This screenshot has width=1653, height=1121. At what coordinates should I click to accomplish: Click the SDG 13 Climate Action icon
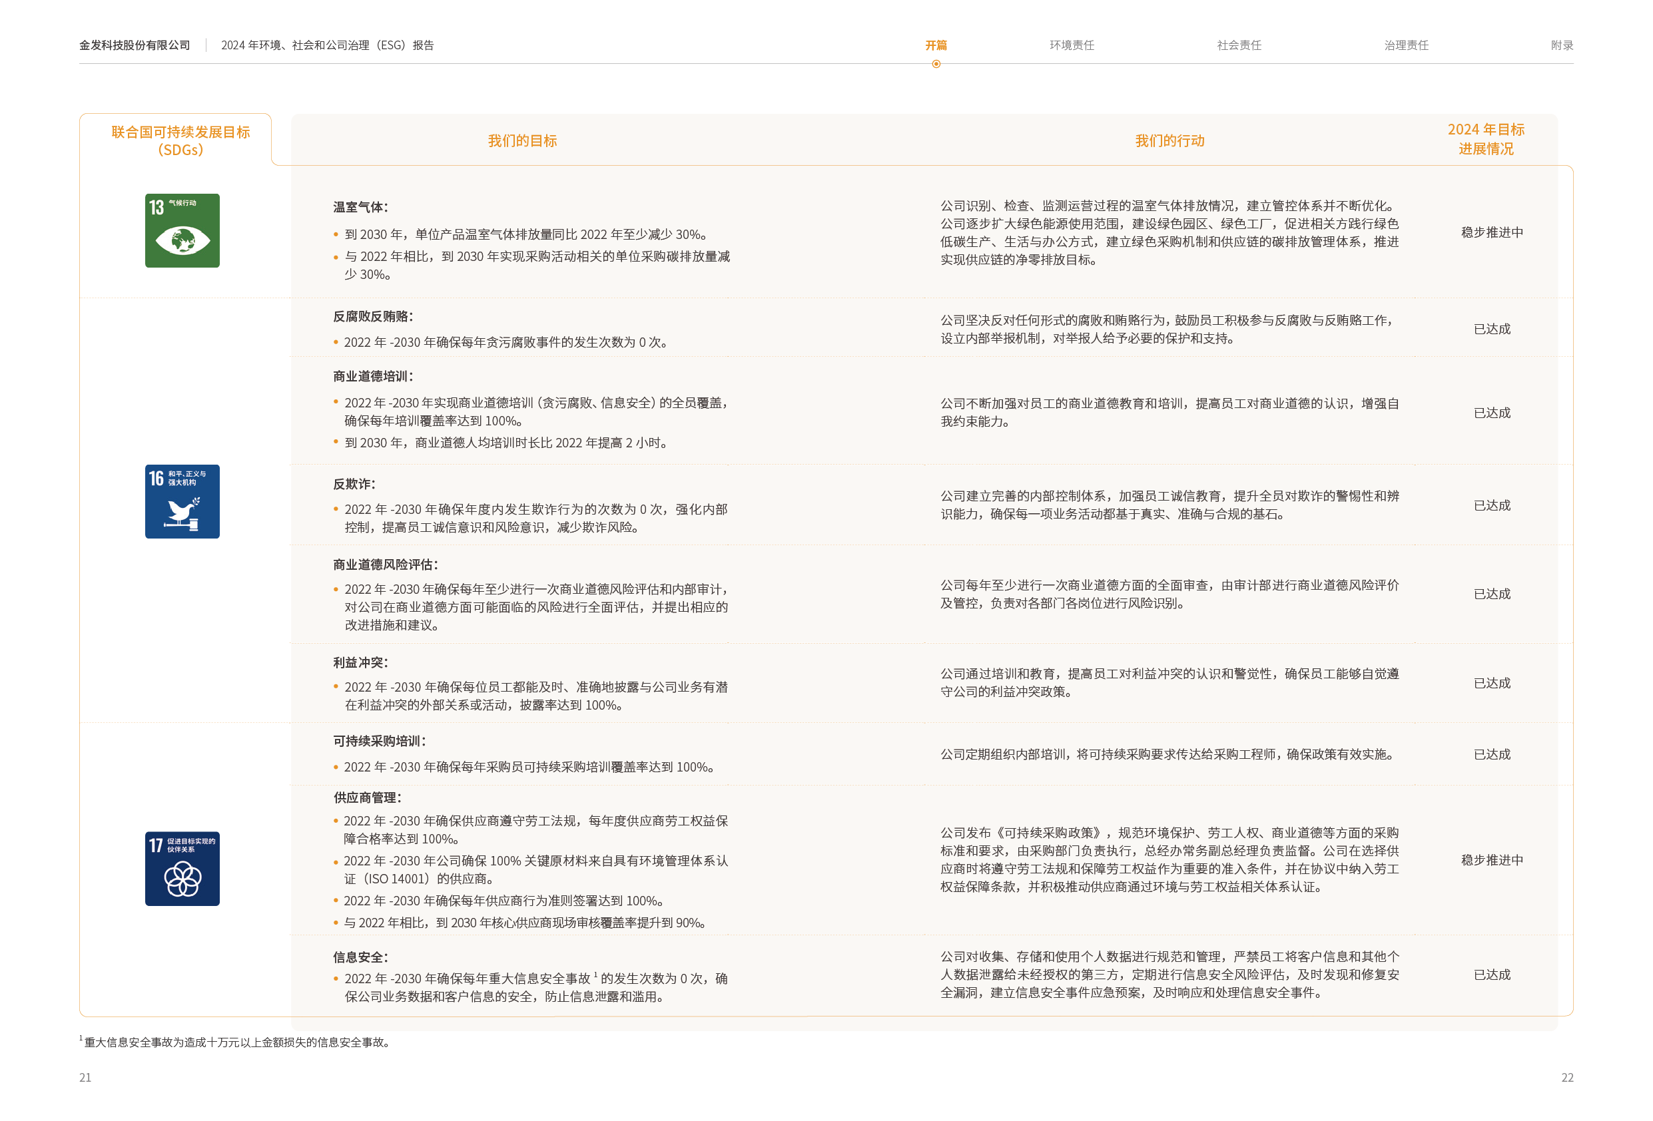click(x=182, y=230)
